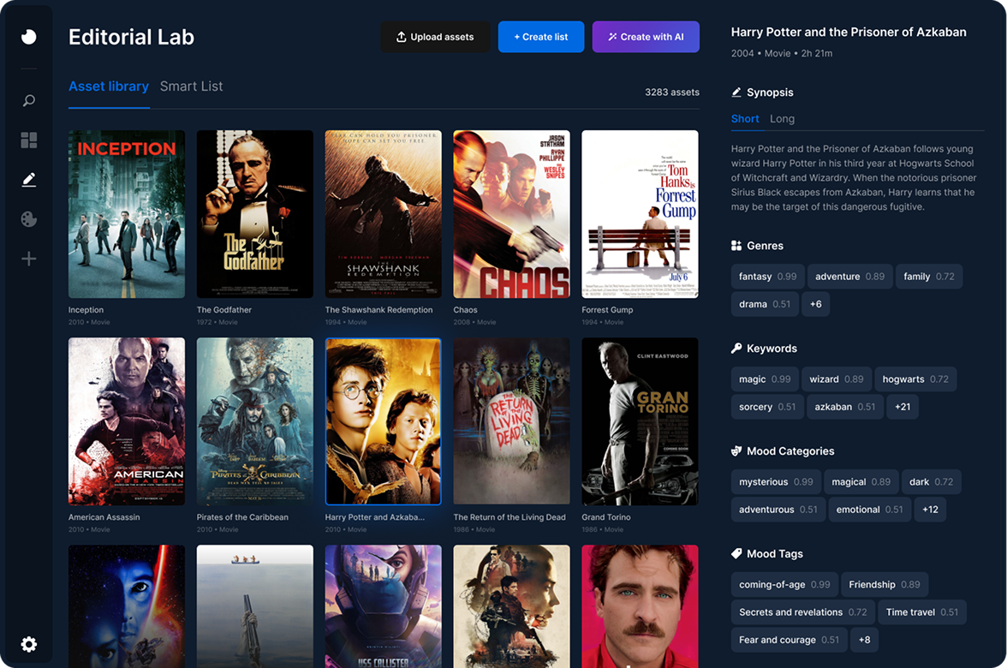The height and width of the screenshot is (668, 1007).
Task: Open the American Assassin poster
Action: tap(127, 421)
